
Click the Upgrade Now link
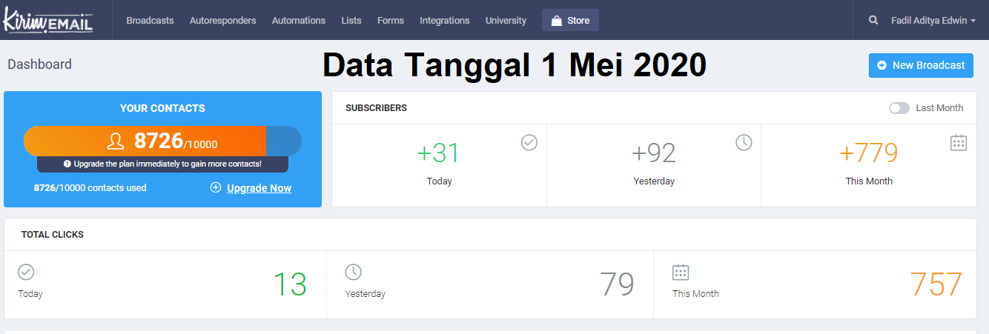[x=259, y=188]
